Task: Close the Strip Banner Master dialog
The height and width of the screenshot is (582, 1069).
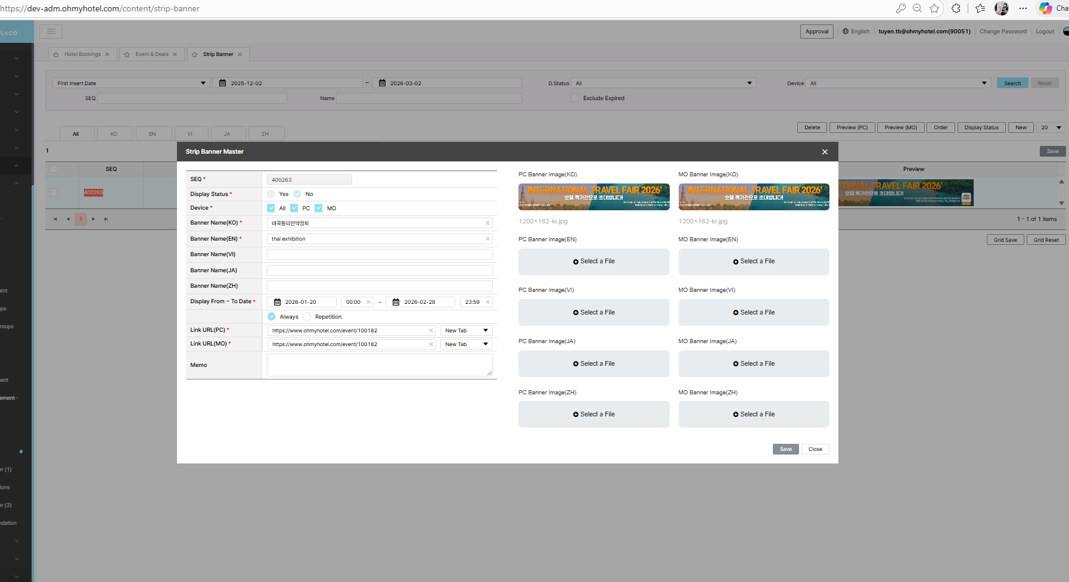Action: [x=825, y=152]
